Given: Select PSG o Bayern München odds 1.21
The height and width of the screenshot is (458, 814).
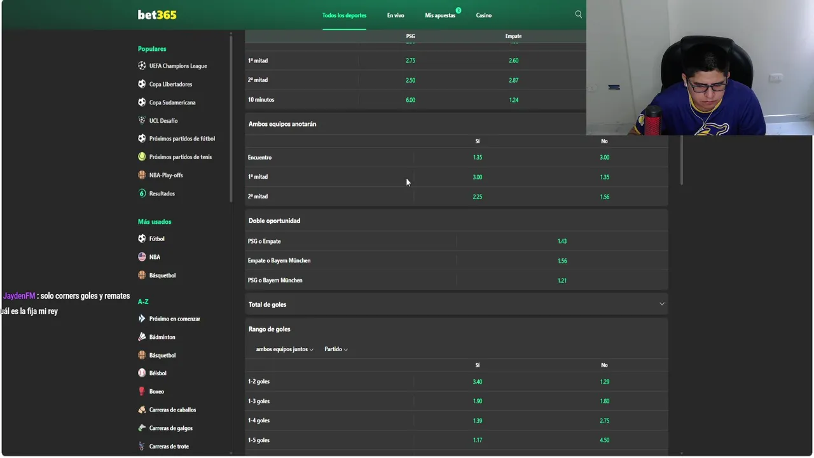Looking at the screenshot, I should [562, 280].
